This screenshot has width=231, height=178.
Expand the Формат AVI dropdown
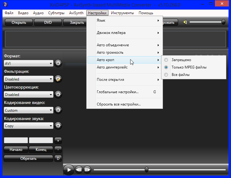28,64
